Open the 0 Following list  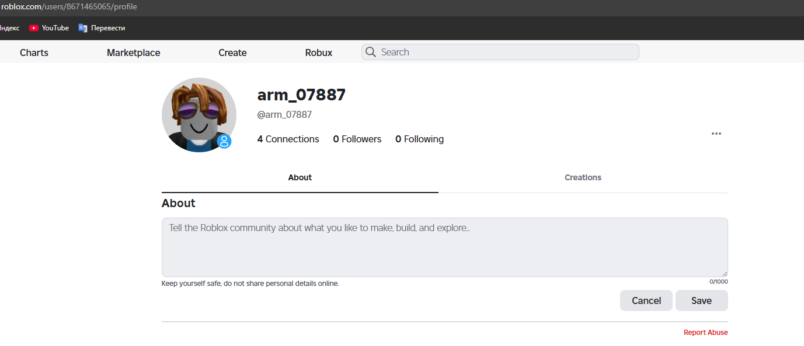pos(420,139)
